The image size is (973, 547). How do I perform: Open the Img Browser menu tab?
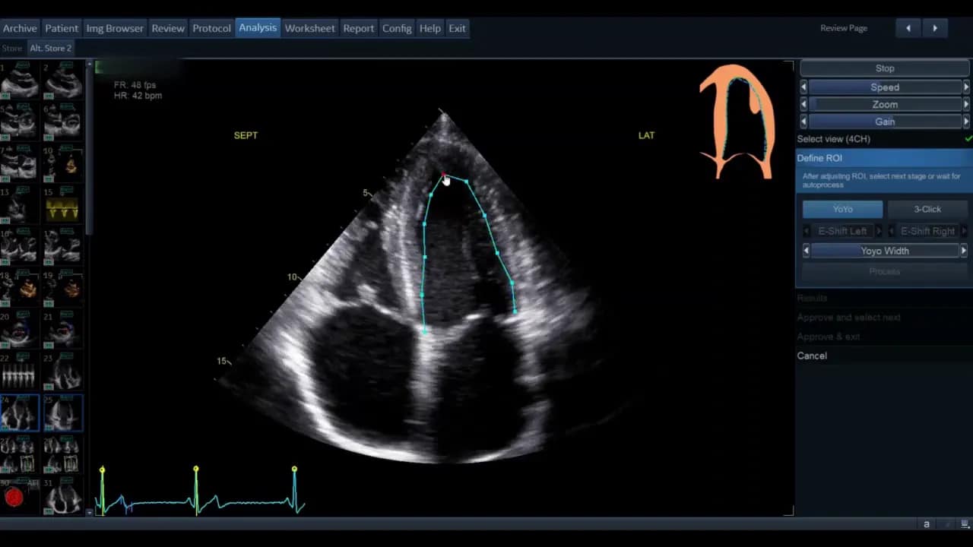tap(115, 28)
